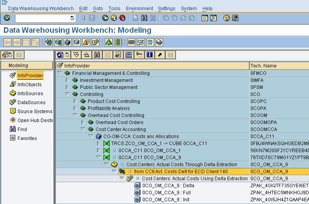Click the green double-square bracket toolbar icon
Screen dimensions: 309x204
pyautogui.click(x=118, y=42)
